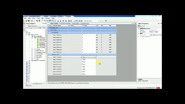Click the Print toolbar icon
Image resolution: width=185 pixels, height=104 pixels.
(x=32, y=21)
